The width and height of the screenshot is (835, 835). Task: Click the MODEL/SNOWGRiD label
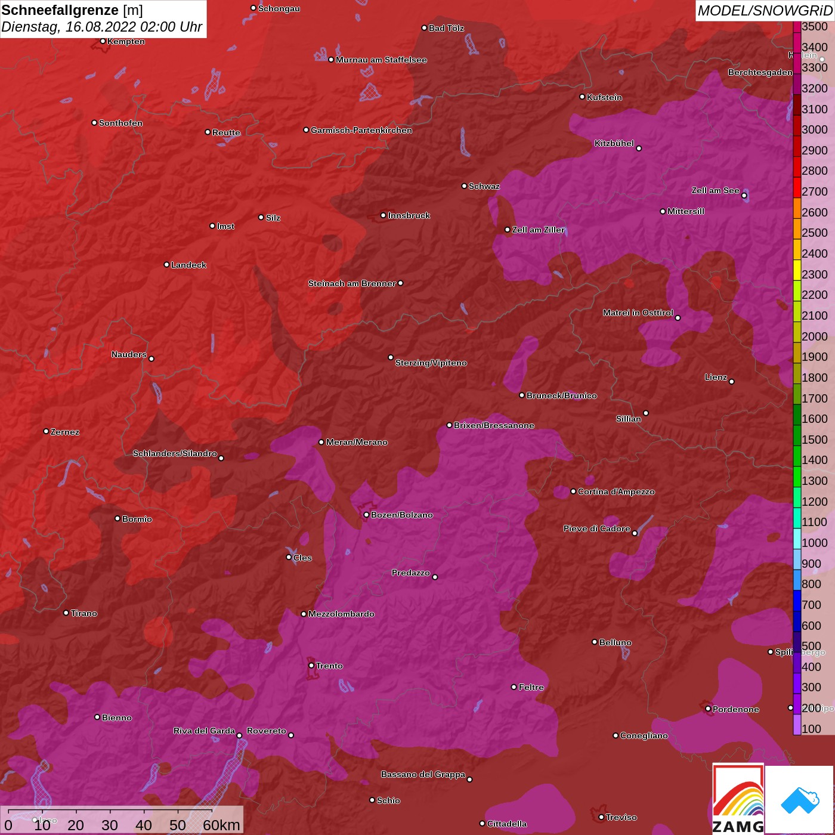point(765,11)
